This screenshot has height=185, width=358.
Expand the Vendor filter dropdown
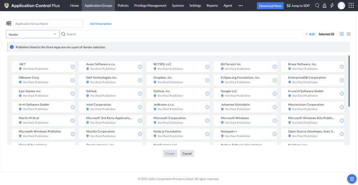(x=33, y=34)
